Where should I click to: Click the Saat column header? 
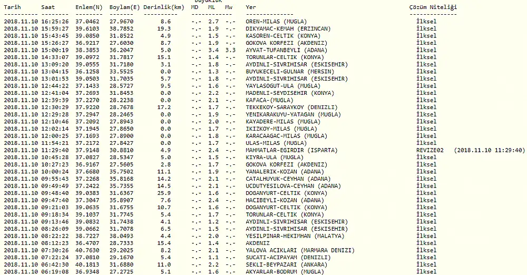point(48,7)
